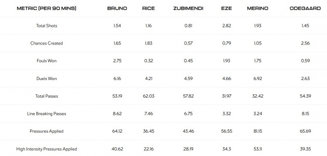Viewport: 327px width, 156px height.
Task: Click the MERINO column header
Action: coord(258,8)
